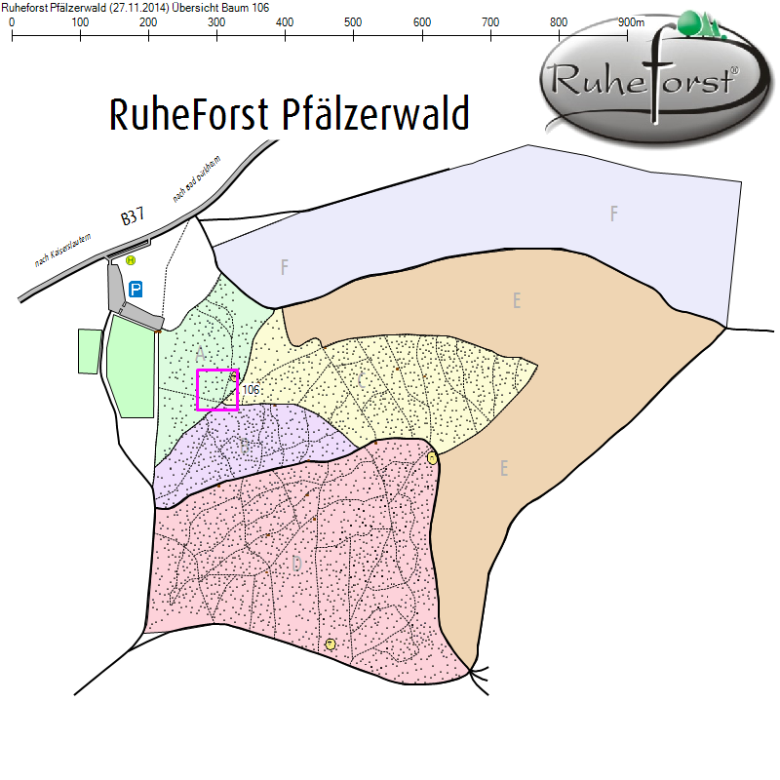Click the "nach Kaiserslautern" road label

pyautogui.click(x=62, y=251)
